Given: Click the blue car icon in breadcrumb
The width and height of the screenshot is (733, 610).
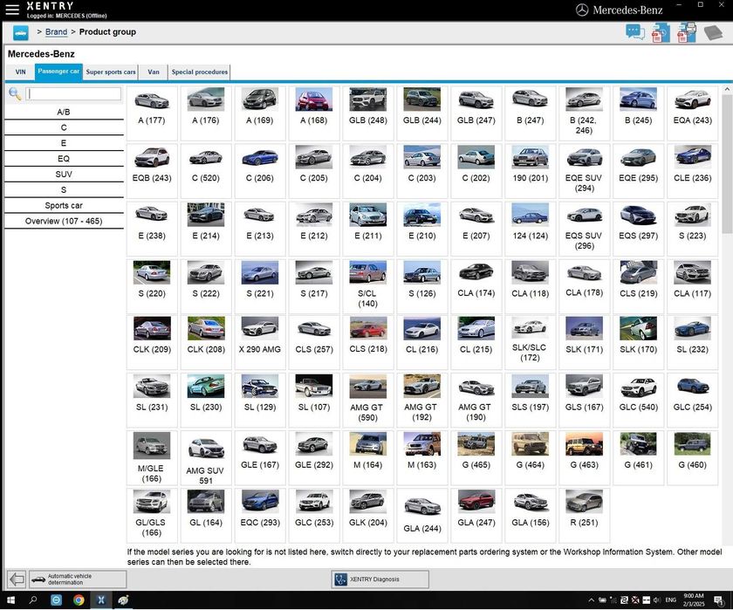Looking at the screenshot, I should [x=20, y=32].
